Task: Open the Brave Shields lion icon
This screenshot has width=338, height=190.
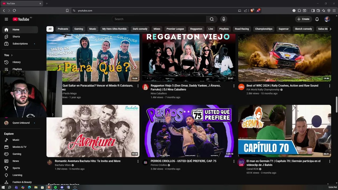Action: [252, 11]
